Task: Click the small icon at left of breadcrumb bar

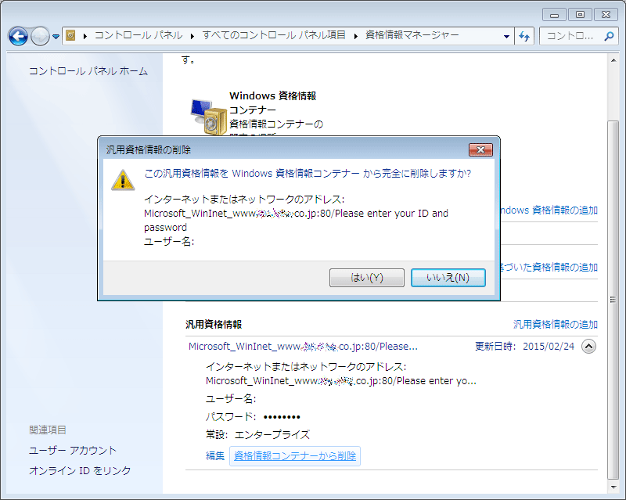Action: click(69, 35)
